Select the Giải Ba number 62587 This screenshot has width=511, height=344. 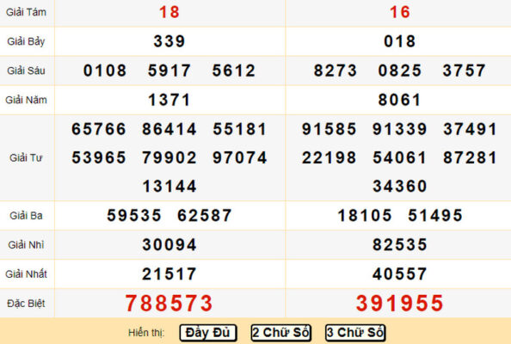point(205,215)
